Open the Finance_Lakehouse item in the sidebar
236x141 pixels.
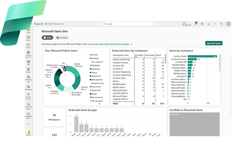28,106
